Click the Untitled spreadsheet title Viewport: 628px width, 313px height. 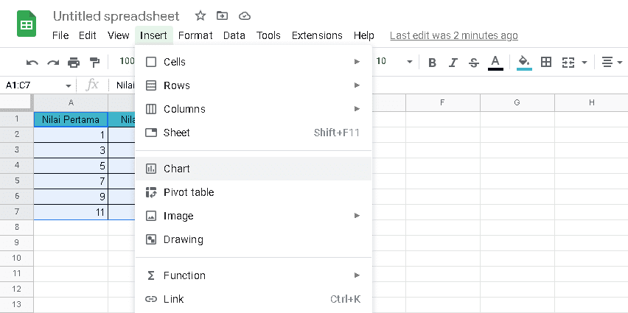(116, 15)
